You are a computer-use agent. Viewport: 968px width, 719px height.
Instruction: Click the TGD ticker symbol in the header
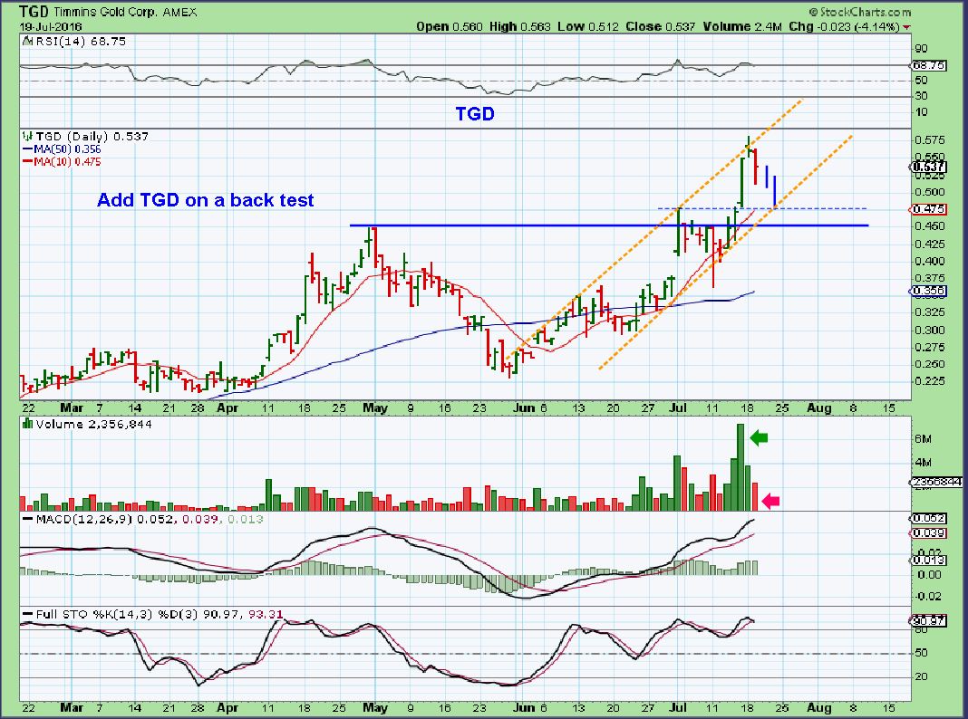pos(34,12)
